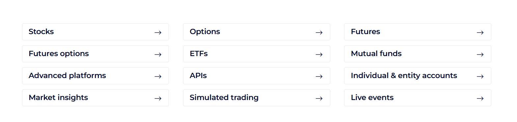Open the ETFs link
Screen dimensions: 517x122
pyautogui.click(x=257, y=54)
